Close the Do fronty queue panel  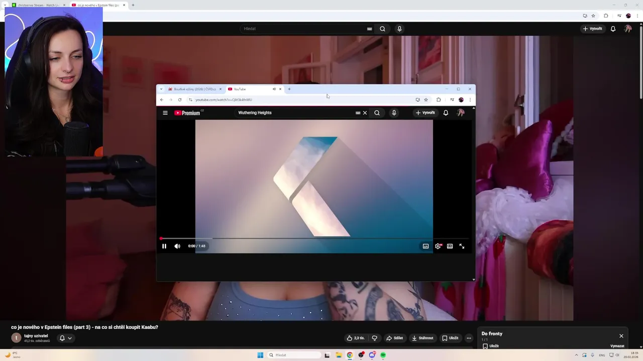point(621,336)
